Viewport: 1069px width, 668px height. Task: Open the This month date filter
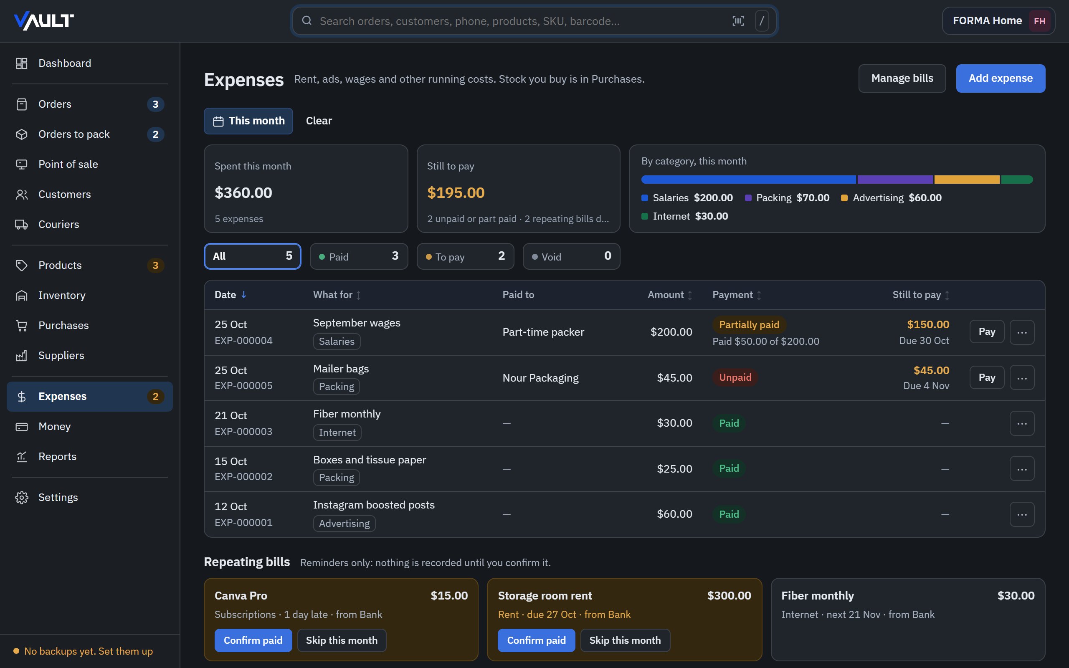point(248,121)
